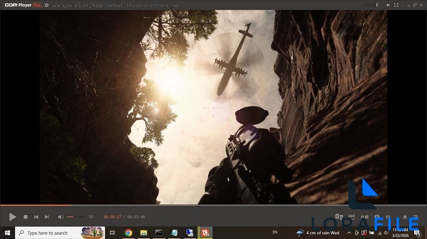
Task: Click the video display area
Action: pos(213,107)
